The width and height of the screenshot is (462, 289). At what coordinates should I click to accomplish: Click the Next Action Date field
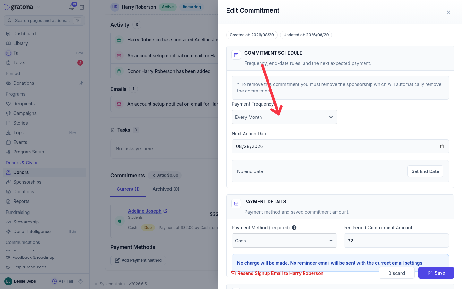pos(340,146)
